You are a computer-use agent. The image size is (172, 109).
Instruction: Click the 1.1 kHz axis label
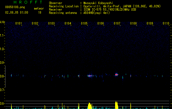pyautogui.click(x=2, y=35)
